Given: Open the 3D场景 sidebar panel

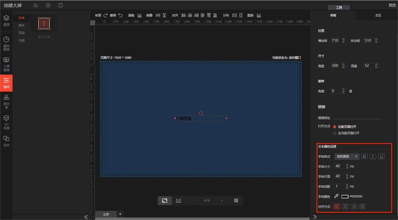Looking at the screenshot, I should click(6, 122).
